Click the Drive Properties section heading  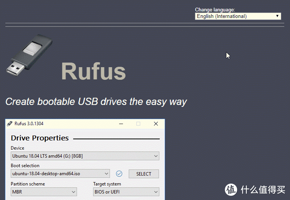(x=40, y=138)
